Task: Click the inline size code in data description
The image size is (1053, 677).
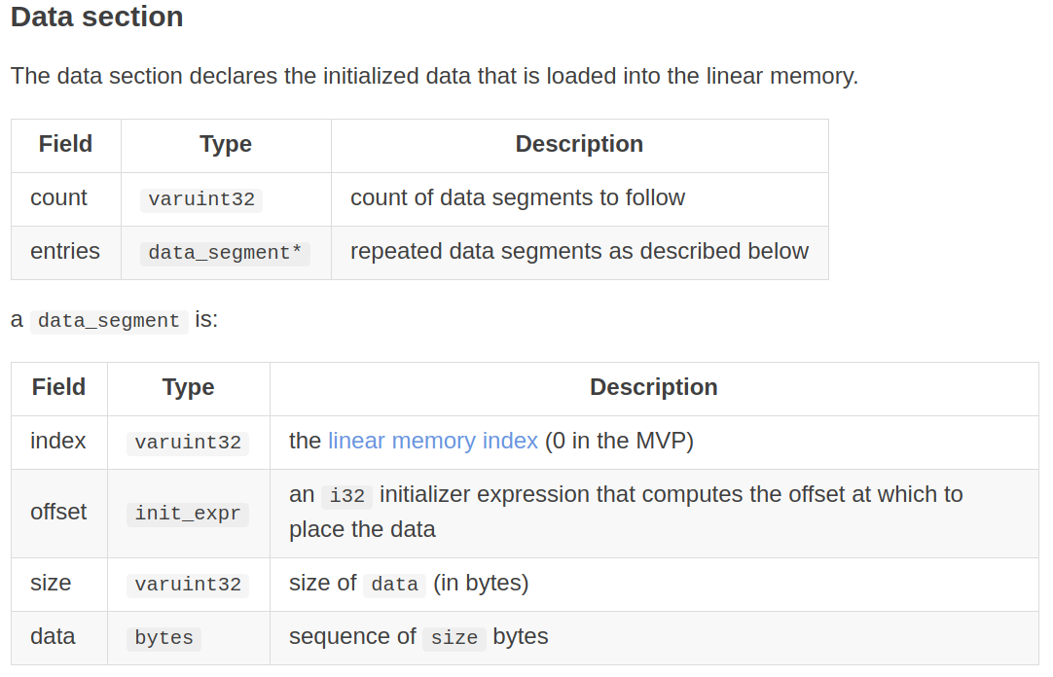Action: (454, 638)
